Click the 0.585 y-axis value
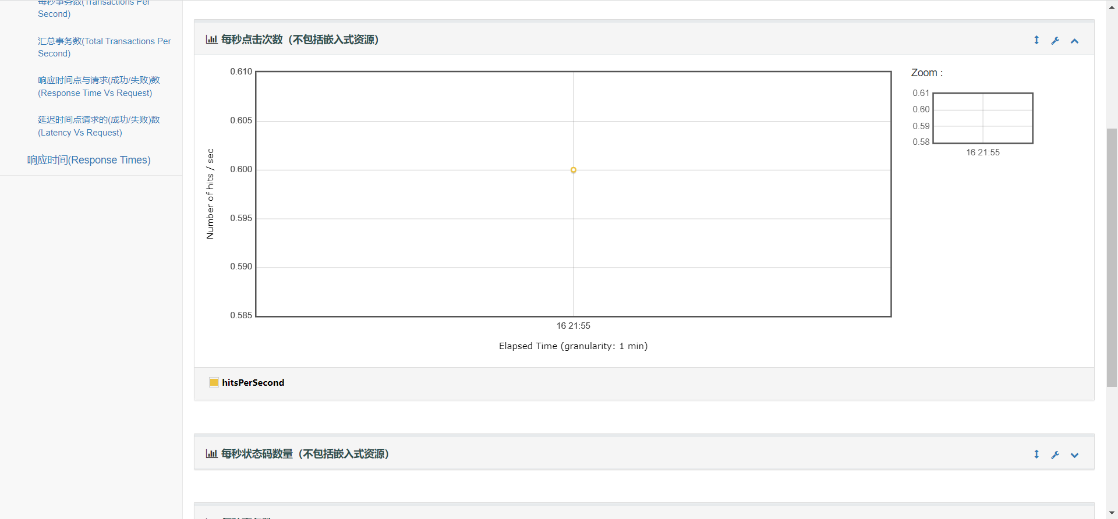This screenshot has width=1118, height=519. (x=241, y=315)
